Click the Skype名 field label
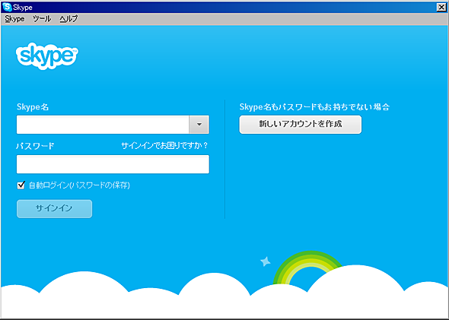The image size is (449, 320). coord(33,107)
